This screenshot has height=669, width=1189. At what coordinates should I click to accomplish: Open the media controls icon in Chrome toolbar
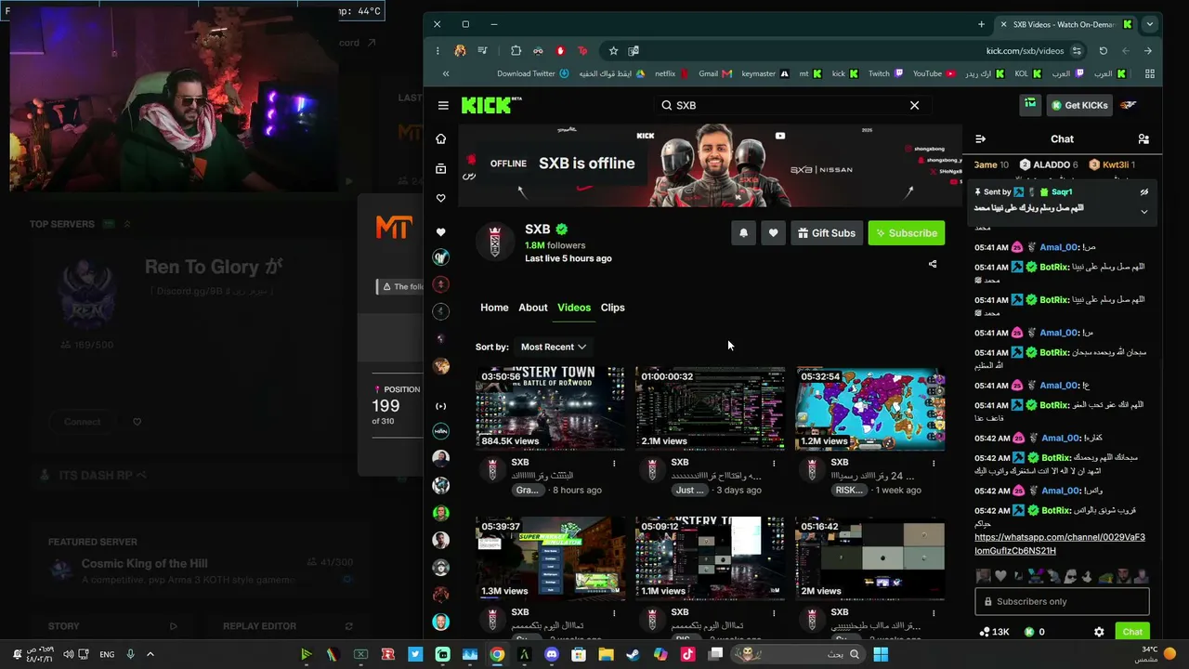tap(483, 51)
